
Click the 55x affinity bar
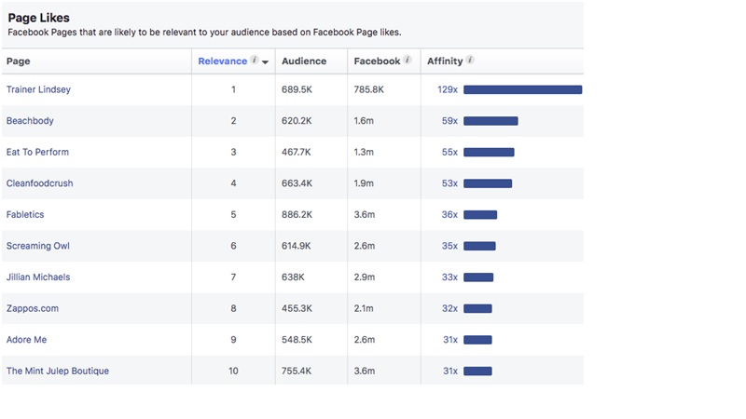(489, 153)
